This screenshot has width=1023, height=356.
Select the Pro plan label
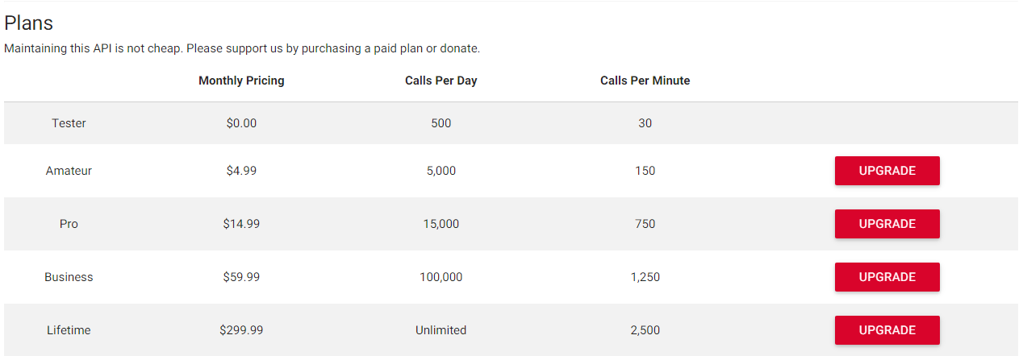tap(69, 224)
